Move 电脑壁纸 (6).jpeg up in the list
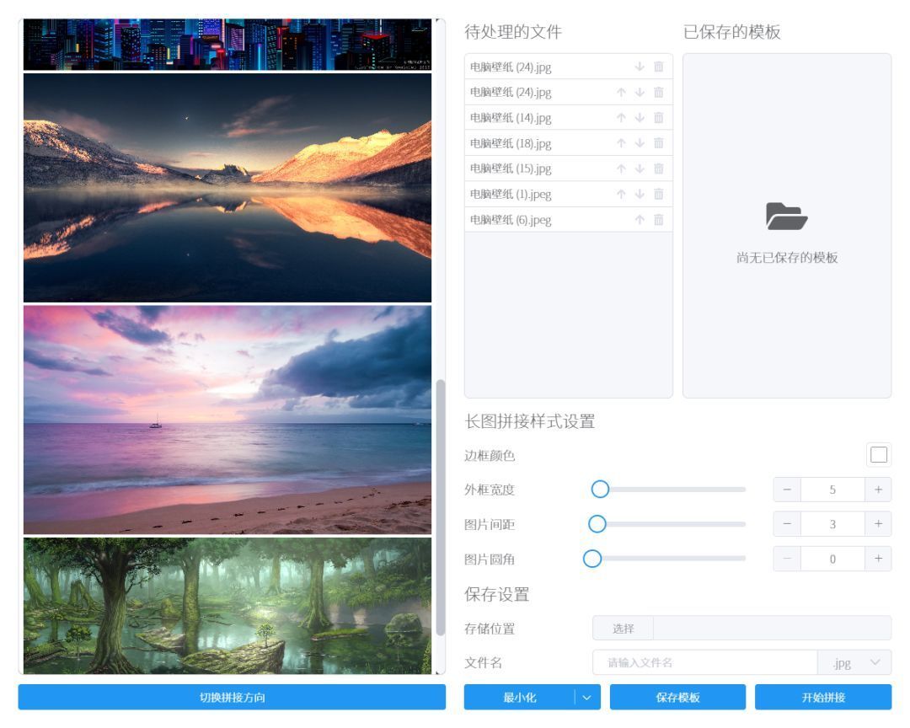This screenshot has height=728, width=910. click(640, 219)
